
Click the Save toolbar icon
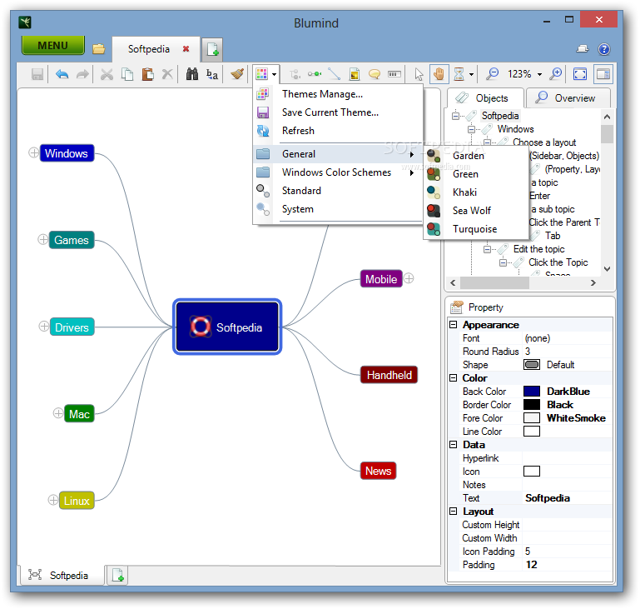(37, 74)
